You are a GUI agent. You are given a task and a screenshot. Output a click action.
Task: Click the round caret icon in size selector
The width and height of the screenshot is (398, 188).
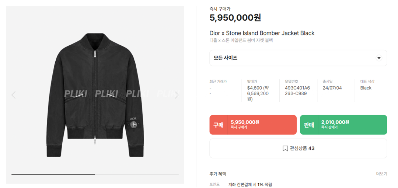click(x=379, y=58)
